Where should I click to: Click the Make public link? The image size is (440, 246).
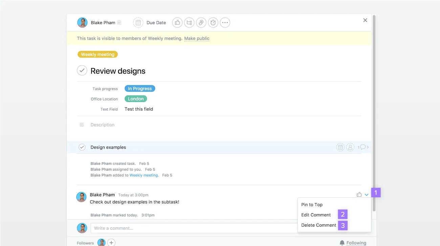[x=197, y=38]
